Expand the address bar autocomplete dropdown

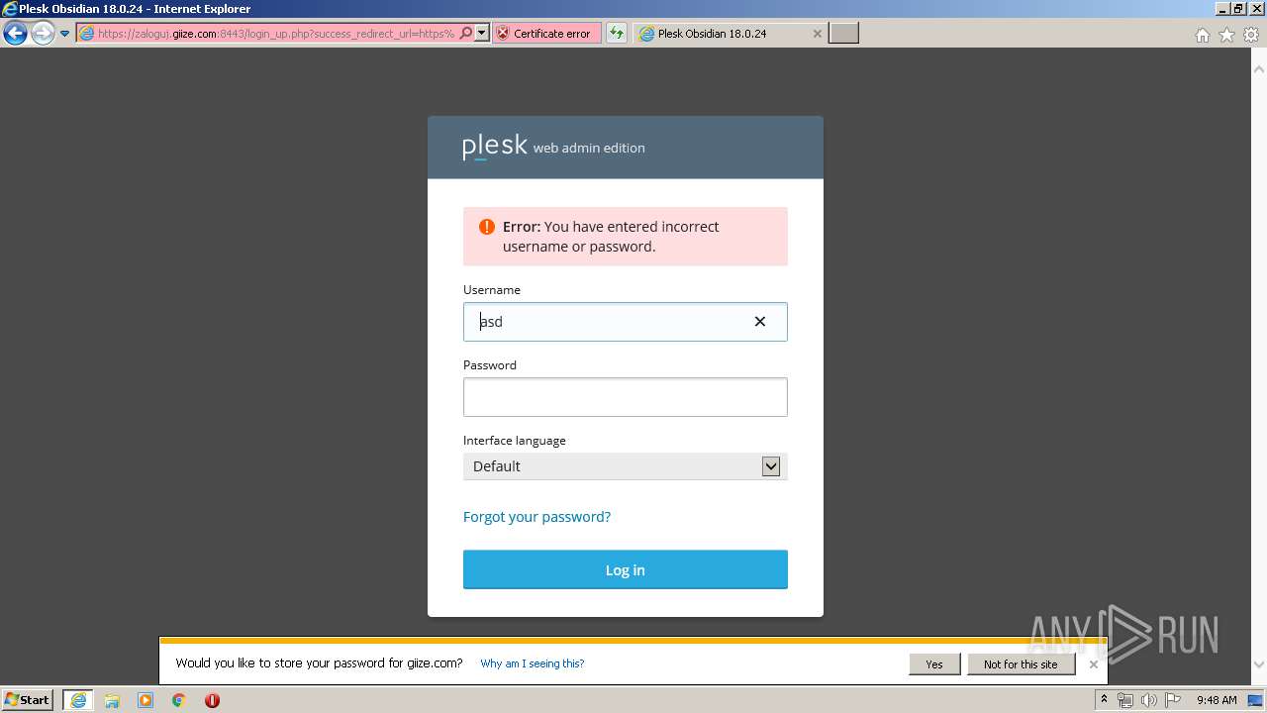pyautogui.click(x=482, y=33)
